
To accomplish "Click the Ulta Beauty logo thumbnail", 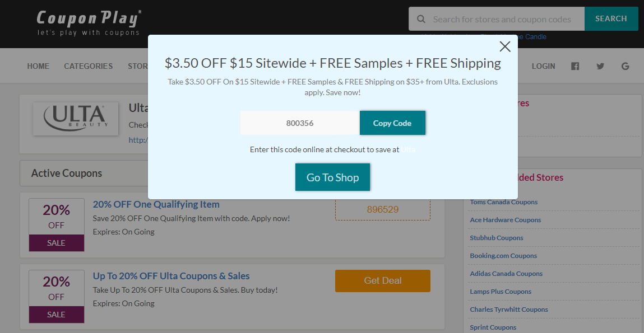I will (76, 119).
